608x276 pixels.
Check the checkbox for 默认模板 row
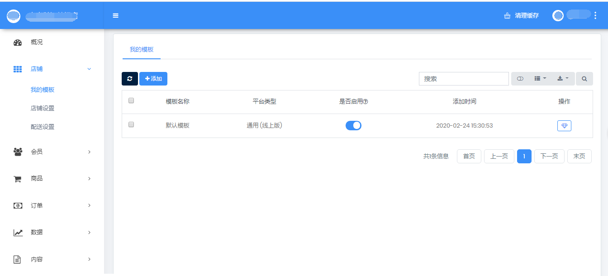pyautogui.click(x=131, y=124)
